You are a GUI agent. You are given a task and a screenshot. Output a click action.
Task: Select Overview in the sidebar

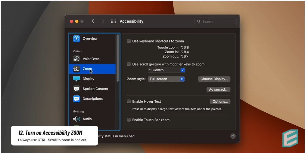pos(92,39)
